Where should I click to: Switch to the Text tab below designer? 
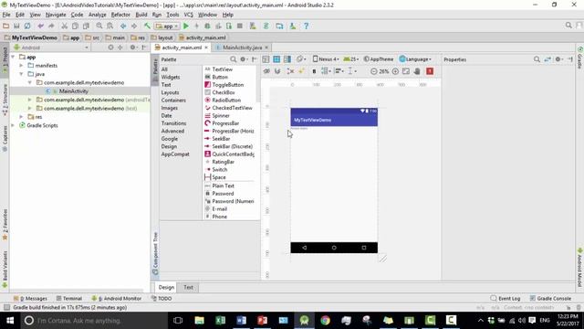click(x=188, y=287)
